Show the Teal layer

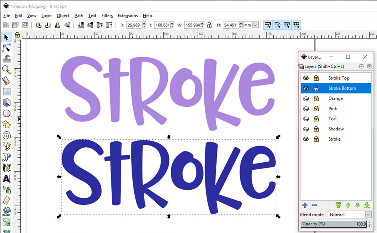pyautogui.click(x=305, y=118)
